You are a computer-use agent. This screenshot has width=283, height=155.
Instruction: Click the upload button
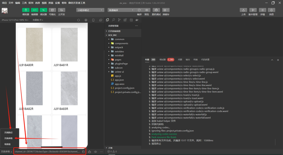coord(243,10)
